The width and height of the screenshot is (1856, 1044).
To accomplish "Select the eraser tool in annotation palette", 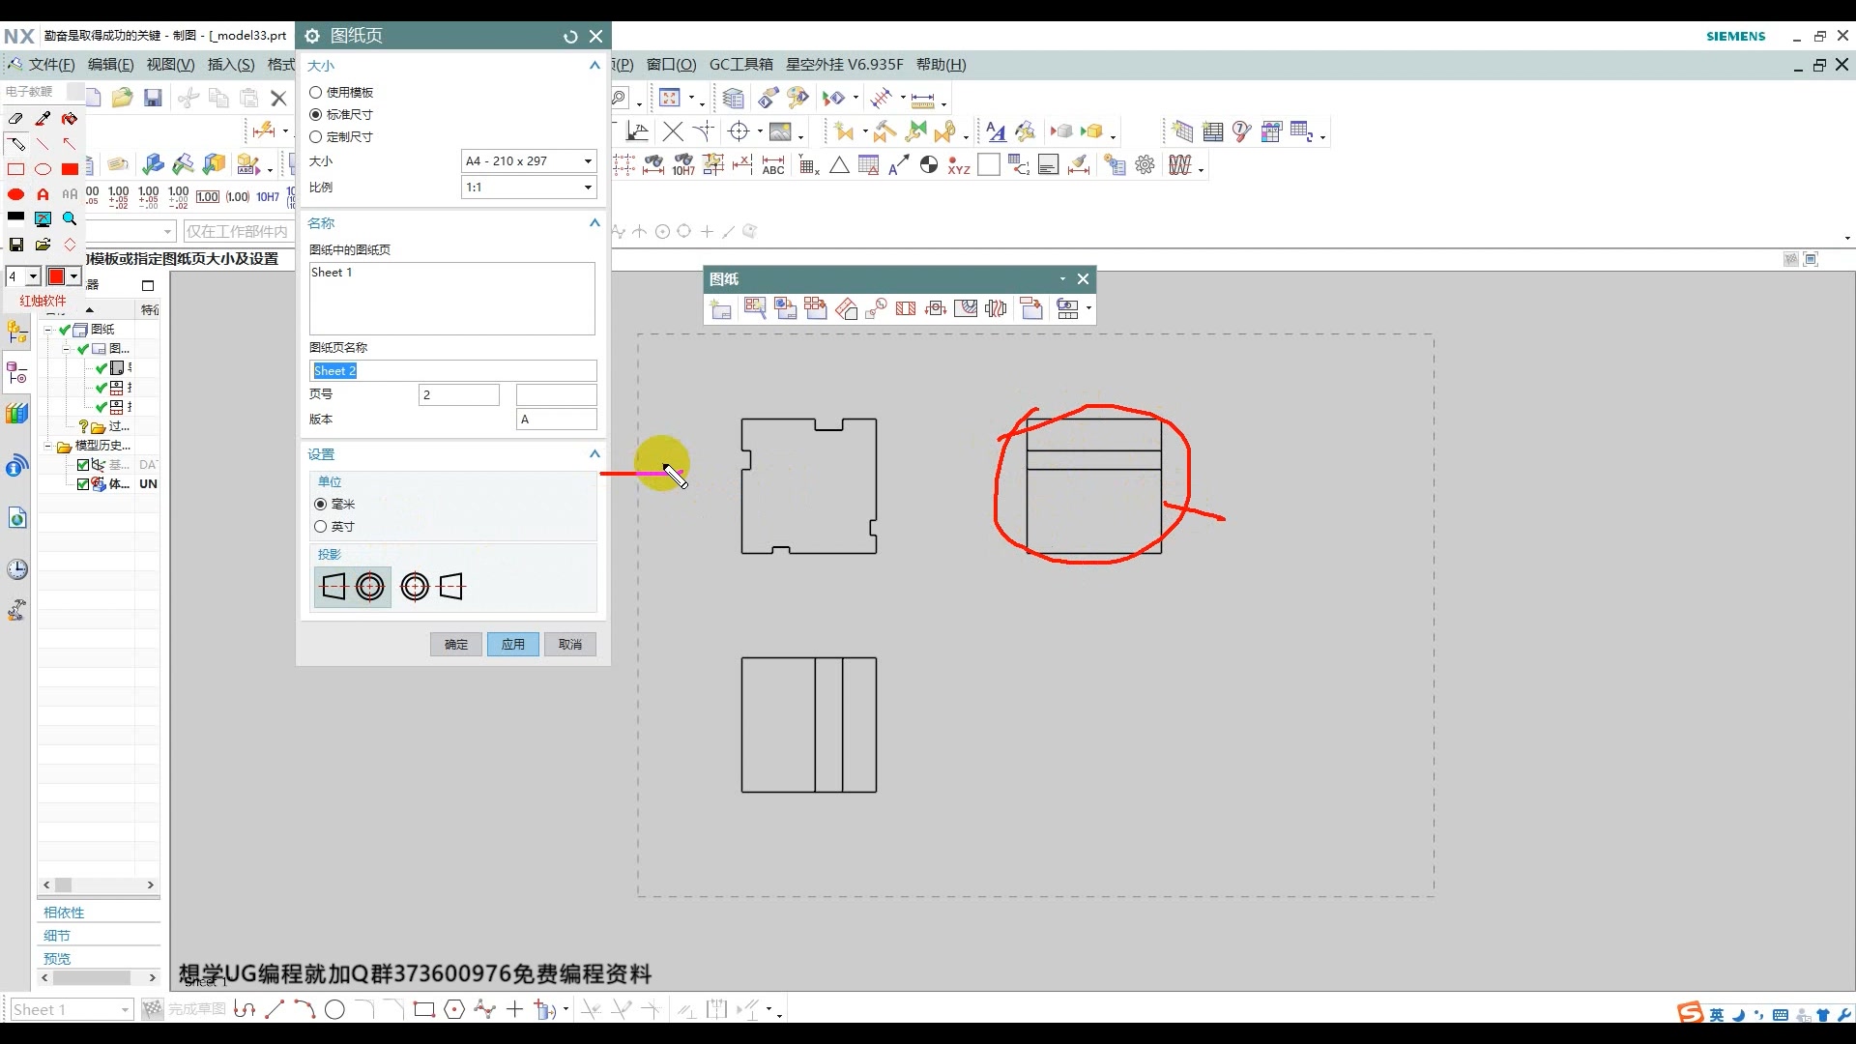I will pyautogui.click(x=15, y=118).
